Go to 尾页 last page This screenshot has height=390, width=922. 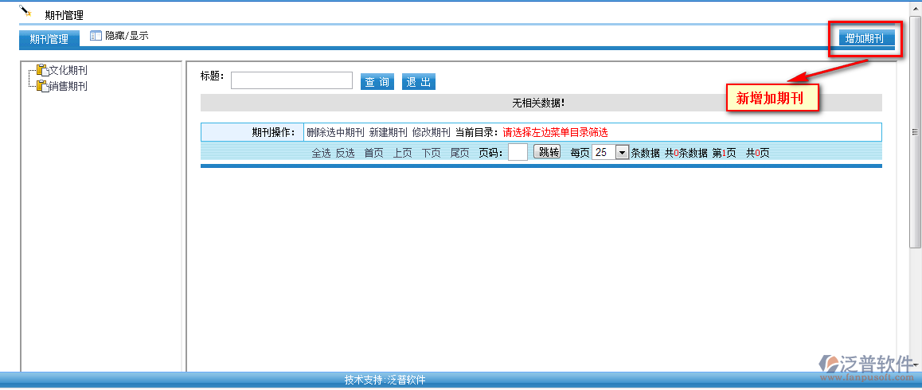[x=460, y=153]
